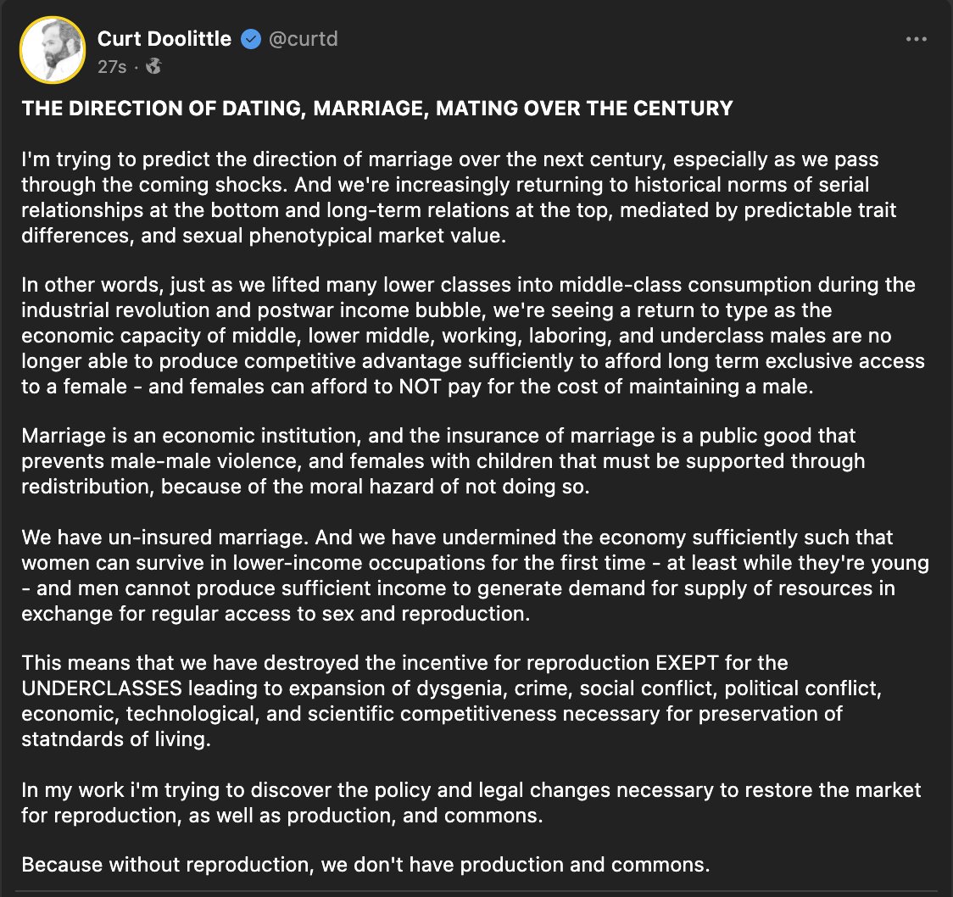Click the paragraph beginning "In my work"
Screen dimensions: 953x897
point(471,802)
